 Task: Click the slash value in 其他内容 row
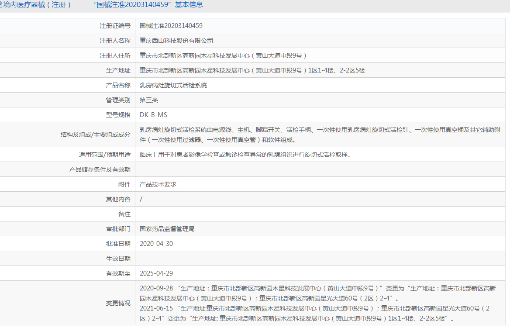tap(141, 199)
